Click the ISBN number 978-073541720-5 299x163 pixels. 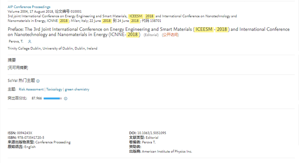[x=31, y=138]
